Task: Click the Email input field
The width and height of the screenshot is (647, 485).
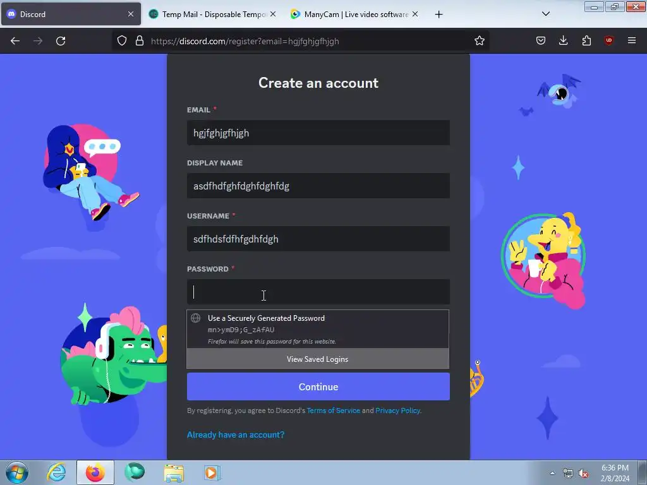Action: point(318,133)
